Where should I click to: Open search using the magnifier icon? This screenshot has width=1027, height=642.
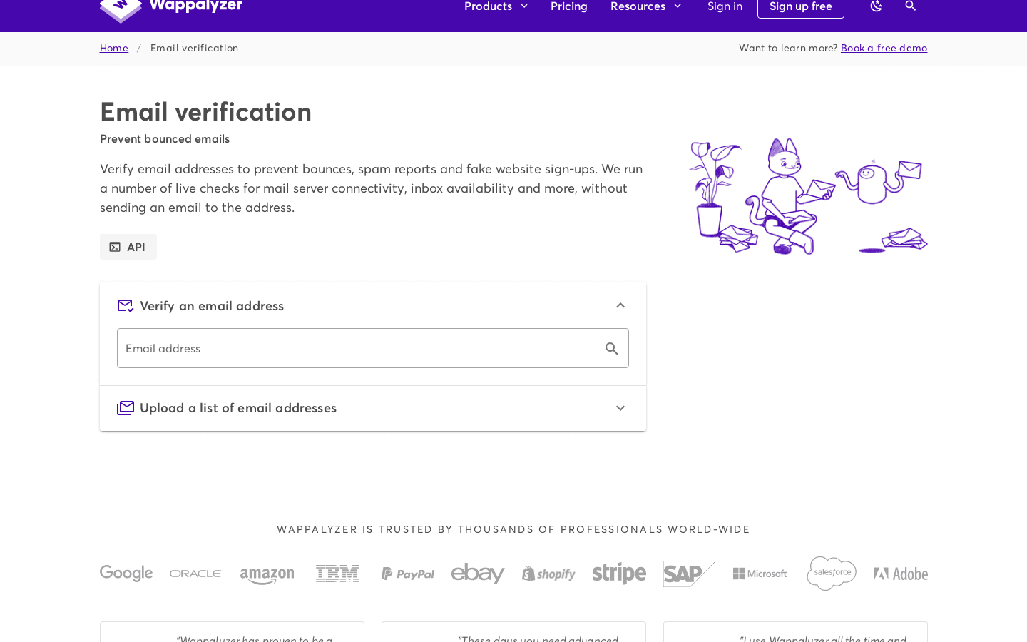910,6
